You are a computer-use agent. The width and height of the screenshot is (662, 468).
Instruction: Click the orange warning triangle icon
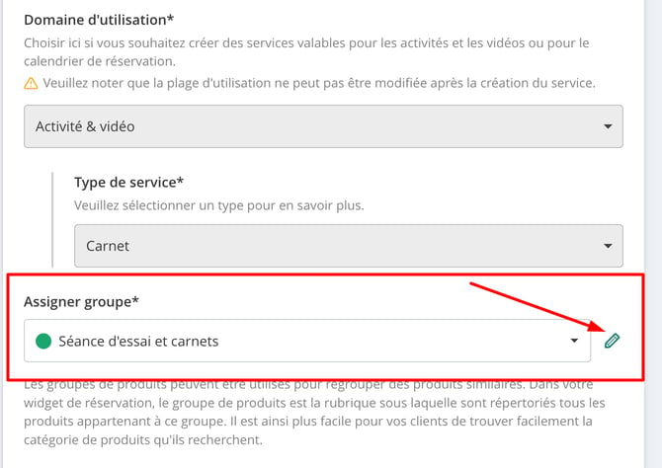[x=31, y=83]
